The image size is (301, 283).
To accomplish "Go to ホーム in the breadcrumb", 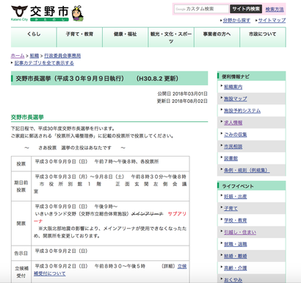I will point(18,56).
